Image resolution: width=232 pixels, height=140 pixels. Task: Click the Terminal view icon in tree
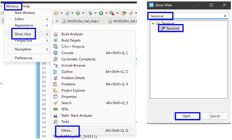point(163,28)
